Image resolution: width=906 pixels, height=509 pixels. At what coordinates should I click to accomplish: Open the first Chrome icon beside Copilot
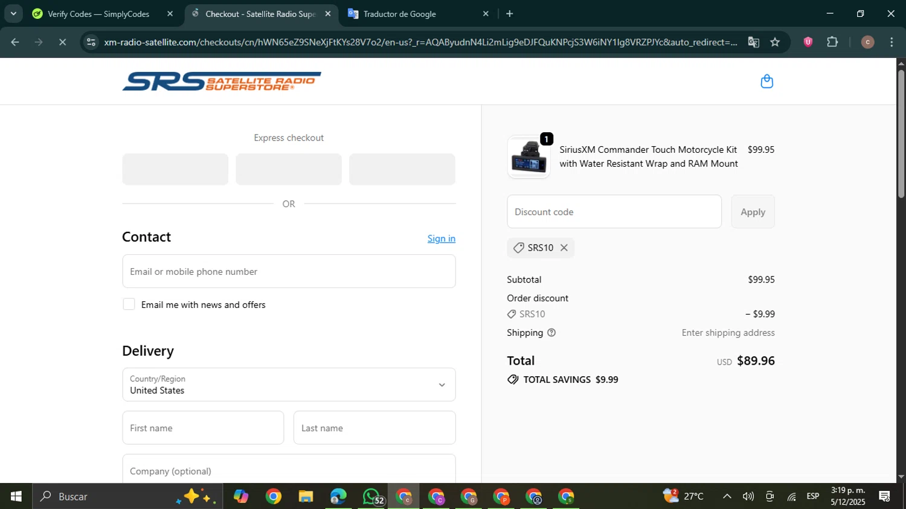[274, 496]
